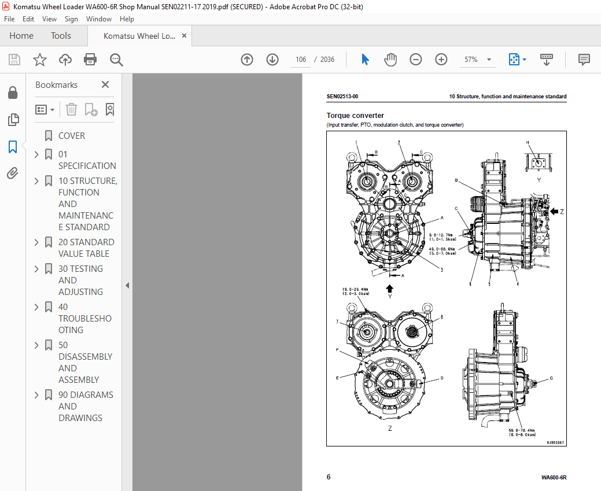Expand the 50 DISASSEMBLY AND ASSEMBLY bookmark

point(36,345)
